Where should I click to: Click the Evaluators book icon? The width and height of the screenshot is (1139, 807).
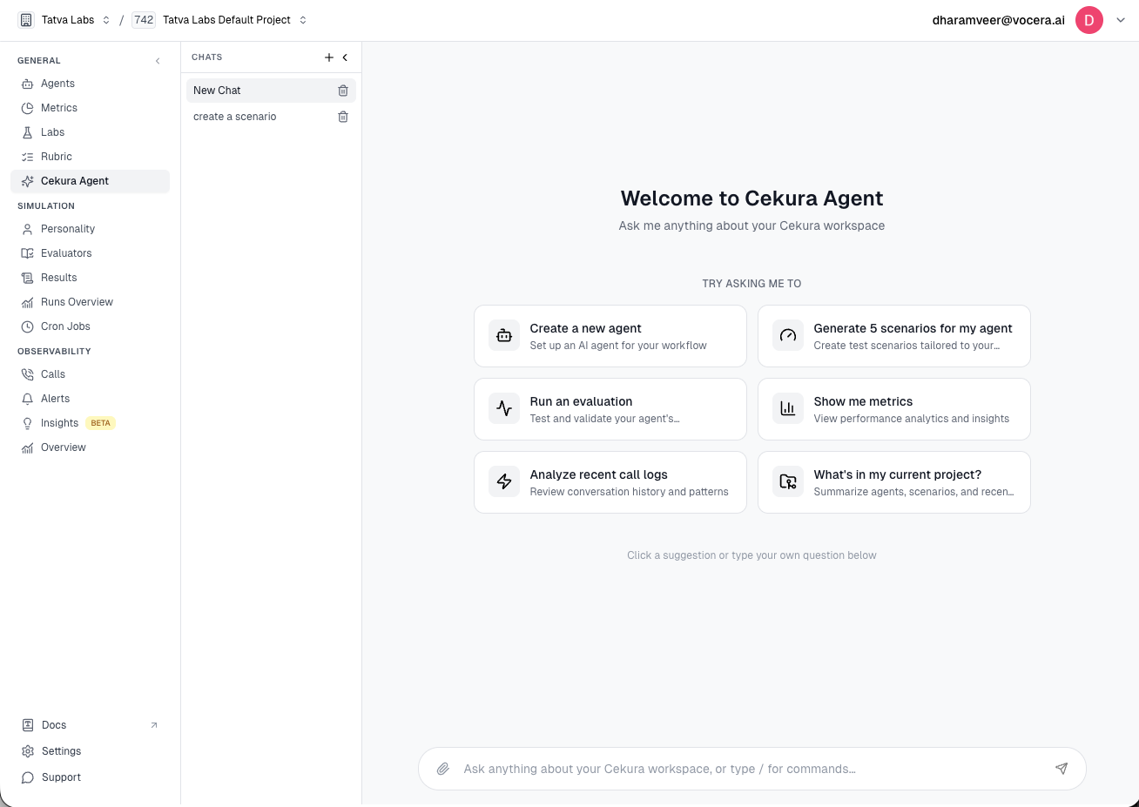[28, 253]
